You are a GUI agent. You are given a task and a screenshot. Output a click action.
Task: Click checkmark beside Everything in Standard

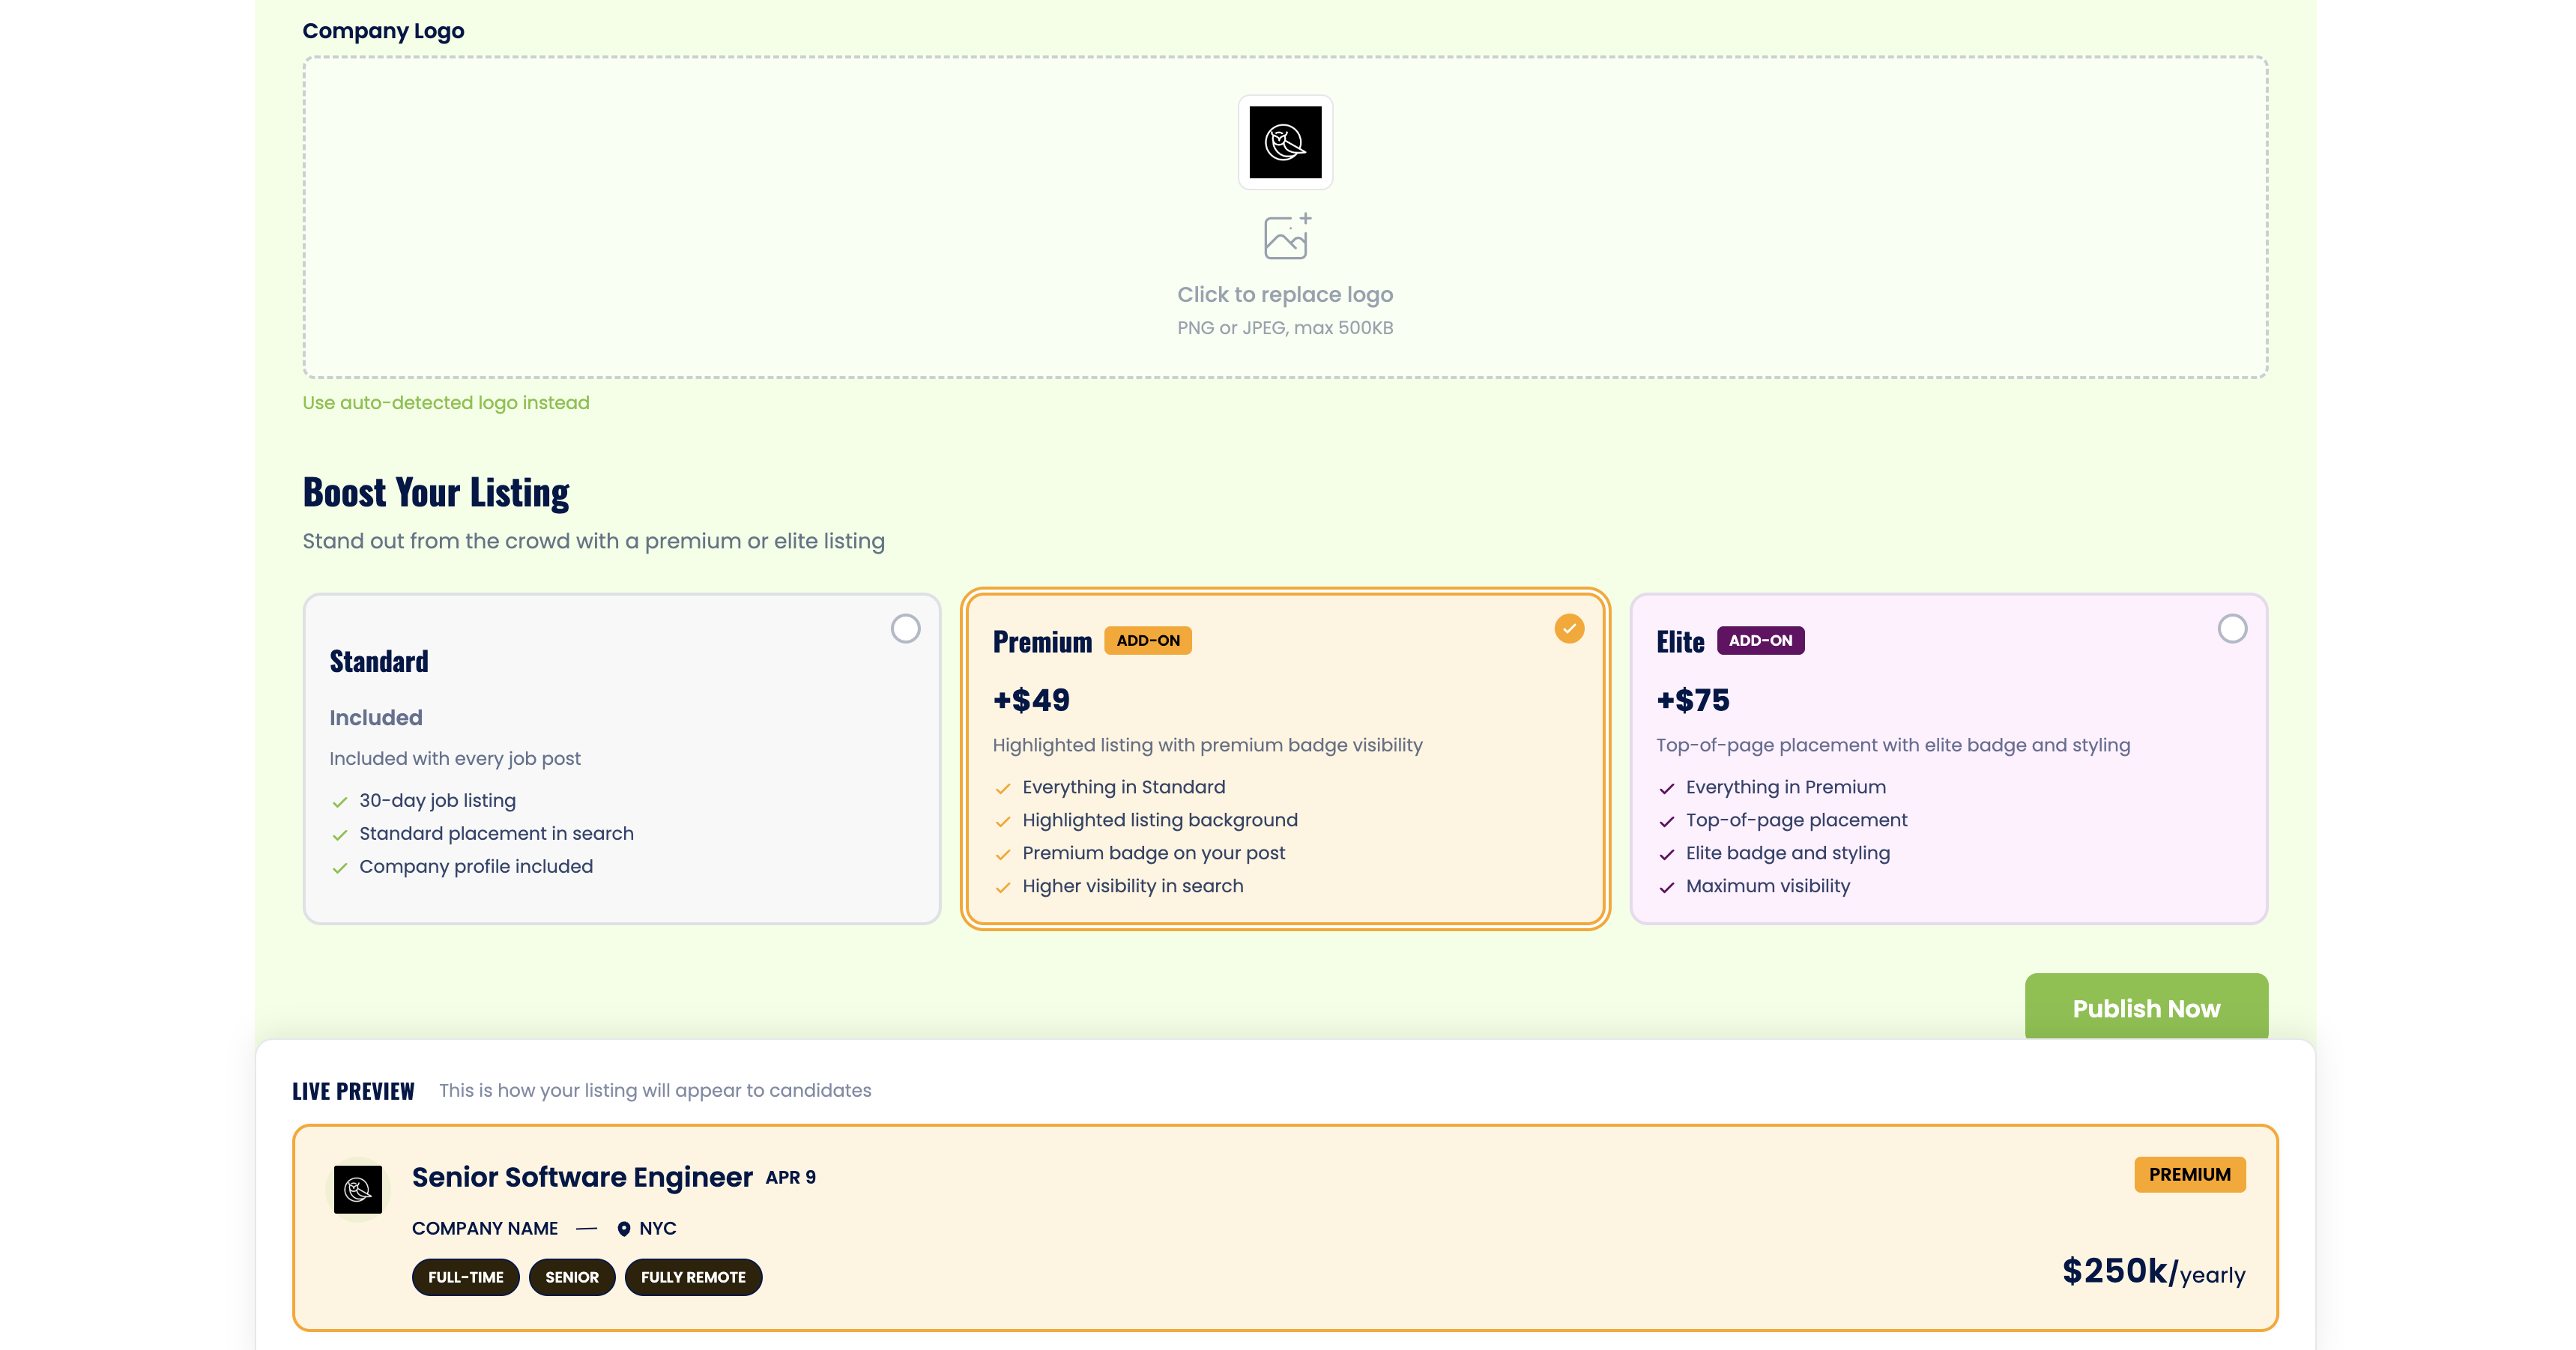pyautogui.click(x=1003, y=789)
